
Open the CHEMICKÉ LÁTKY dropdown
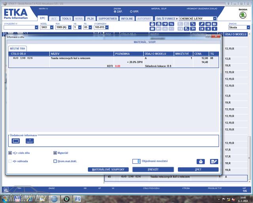(x=215, y=19)
